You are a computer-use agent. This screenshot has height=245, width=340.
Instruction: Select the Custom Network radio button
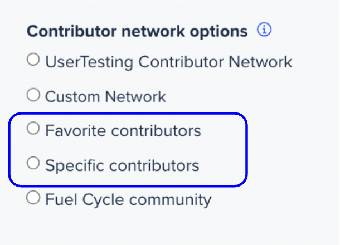(33, 95)
